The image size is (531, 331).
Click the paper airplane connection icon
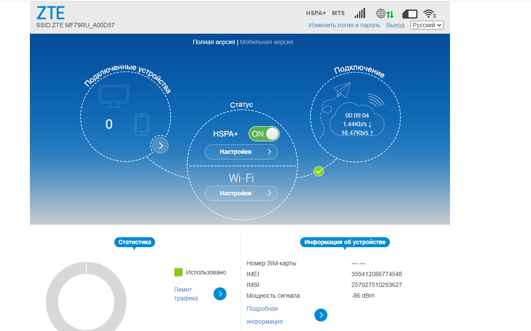342,90
